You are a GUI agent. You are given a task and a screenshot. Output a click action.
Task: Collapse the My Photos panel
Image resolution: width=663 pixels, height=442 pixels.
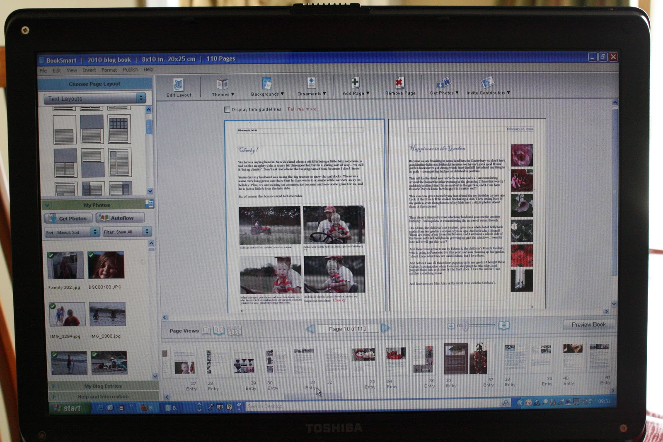[x=47, y=205]
